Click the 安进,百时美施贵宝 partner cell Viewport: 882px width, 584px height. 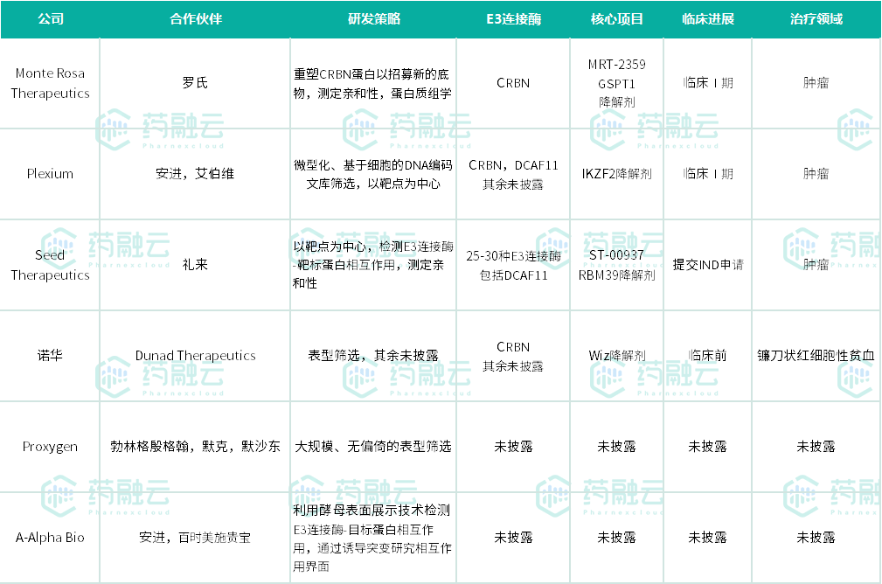point(195,538)
